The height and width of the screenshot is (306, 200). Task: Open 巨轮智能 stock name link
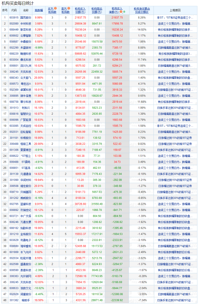[26, 132]
